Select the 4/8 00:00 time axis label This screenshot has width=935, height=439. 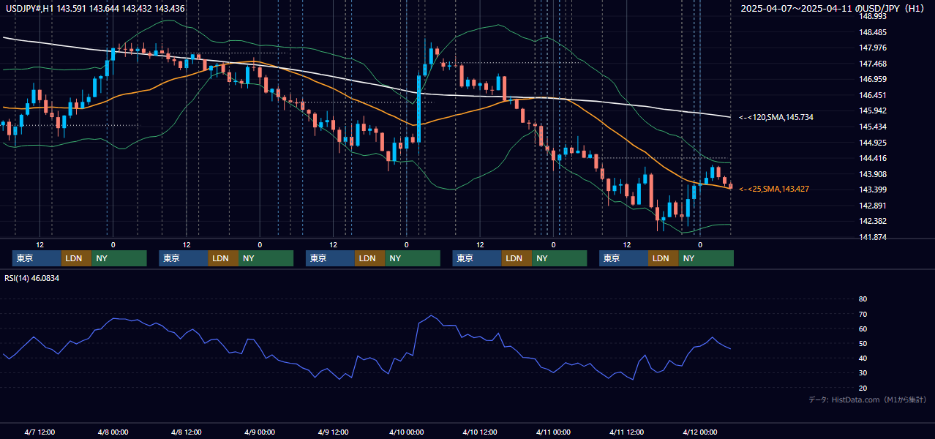113,432
